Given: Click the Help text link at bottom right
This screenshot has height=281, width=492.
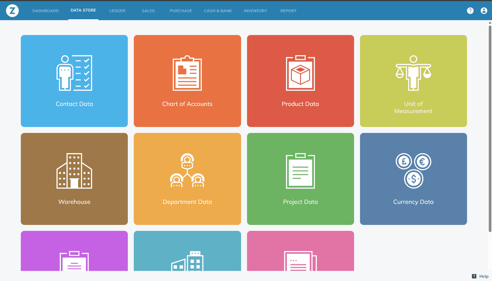Looking at the screenshot, I should [x=484, y=276].
